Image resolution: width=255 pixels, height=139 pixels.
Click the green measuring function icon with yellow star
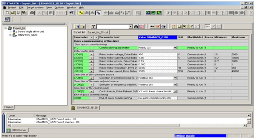coord(159,13)
